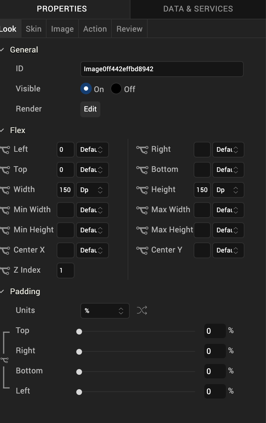Set Visible to On
Image resolution: width=266 pixels, height=423 pixels.
click(x=86, y=89)
